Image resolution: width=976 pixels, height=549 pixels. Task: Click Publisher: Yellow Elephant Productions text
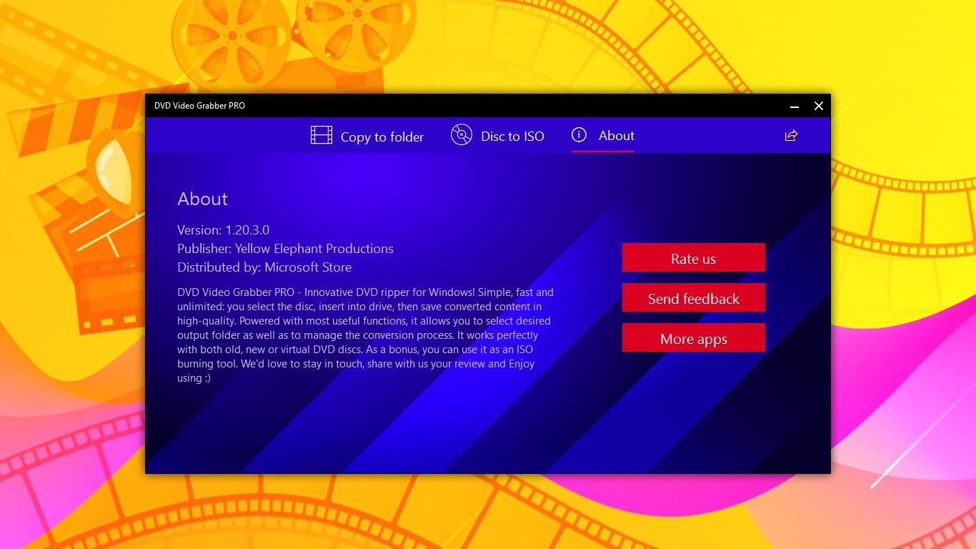click(x=285, y=249)
